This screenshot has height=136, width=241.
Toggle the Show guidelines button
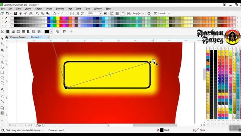(122, 14)
